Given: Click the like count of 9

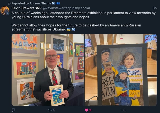Looking at the screenshot, I should tap(90, 110).
